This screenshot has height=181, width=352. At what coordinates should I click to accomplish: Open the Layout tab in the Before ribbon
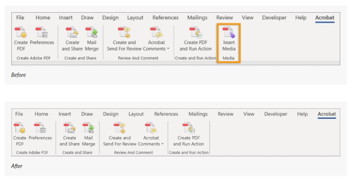(135, 18)
